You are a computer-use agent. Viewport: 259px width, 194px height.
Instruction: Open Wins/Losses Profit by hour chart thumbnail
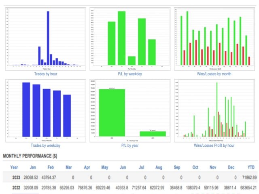[x=214, y=111]
